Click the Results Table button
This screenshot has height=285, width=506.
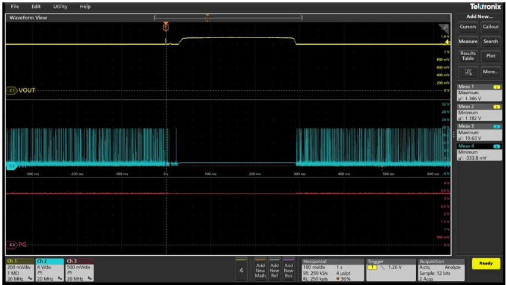468,56
